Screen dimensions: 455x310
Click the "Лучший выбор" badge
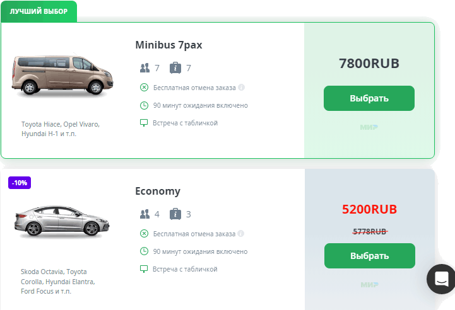[38, 11]
